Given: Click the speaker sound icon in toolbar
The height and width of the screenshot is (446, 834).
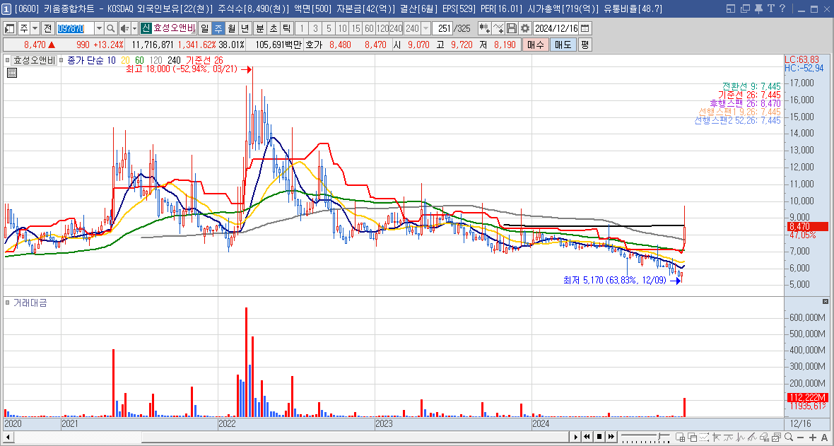Looking at the screenshot, I should click(124, 28).
